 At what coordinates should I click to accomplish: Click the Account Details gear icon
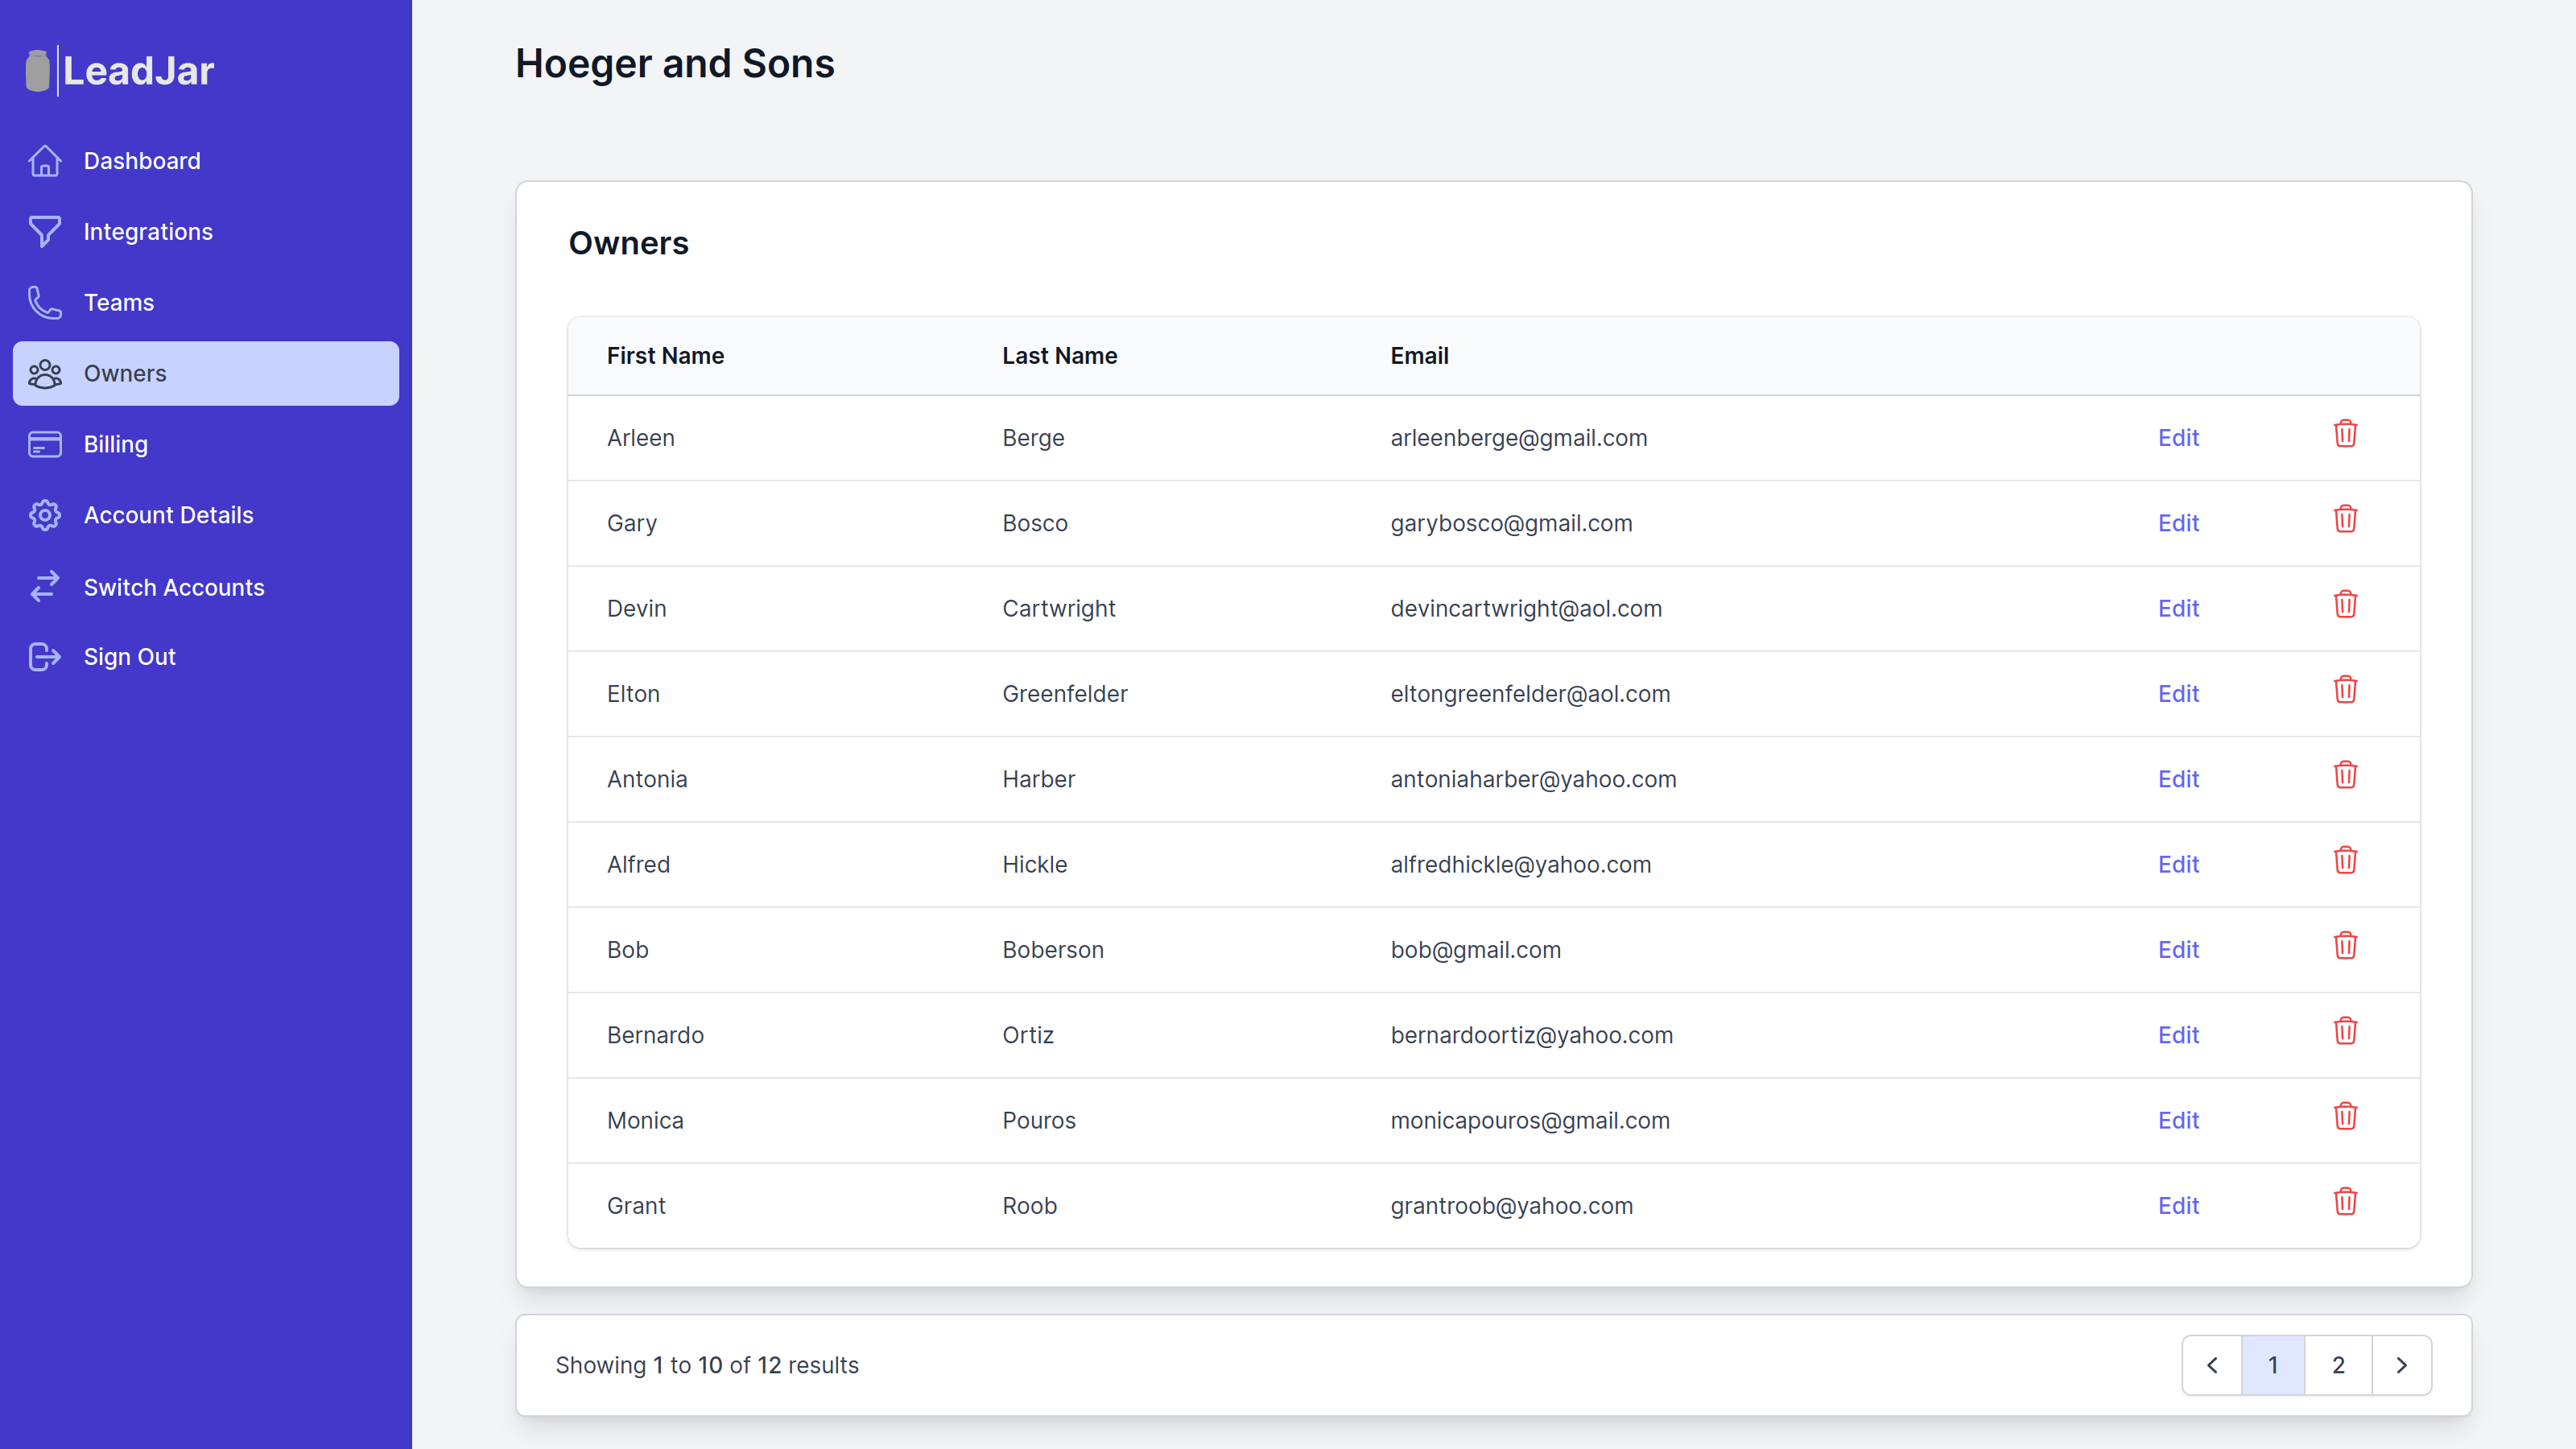pyautogui.click(x=45, y=515)
